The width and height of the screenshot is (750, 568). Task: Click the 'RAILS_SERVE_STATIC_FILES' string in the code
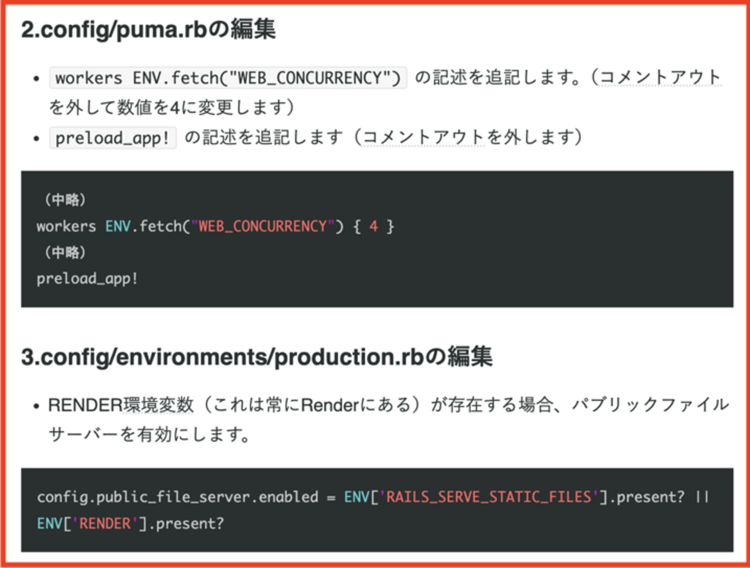489,497
